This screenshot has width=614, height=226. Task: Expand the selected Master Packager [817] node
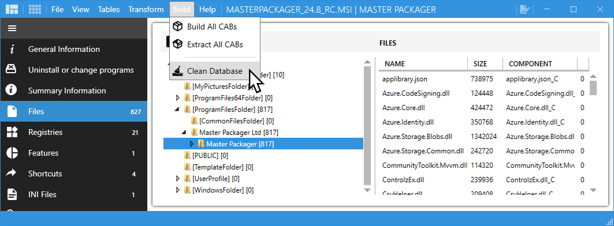click(192, 144)
